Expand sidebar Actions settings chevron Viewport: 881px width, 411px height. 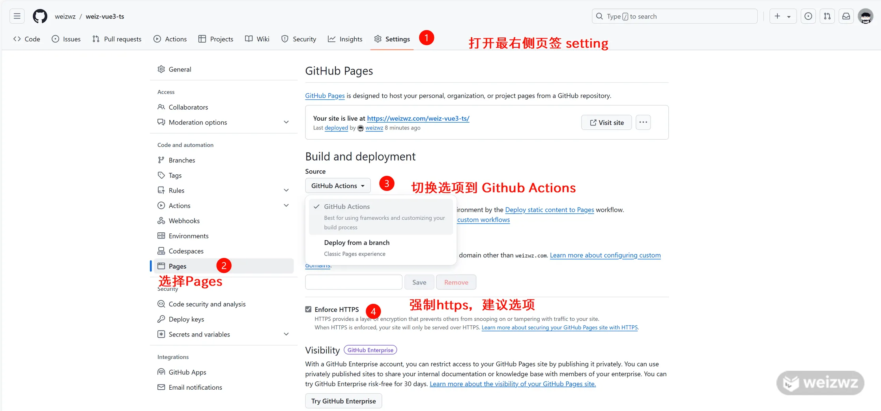click(286, 205)
